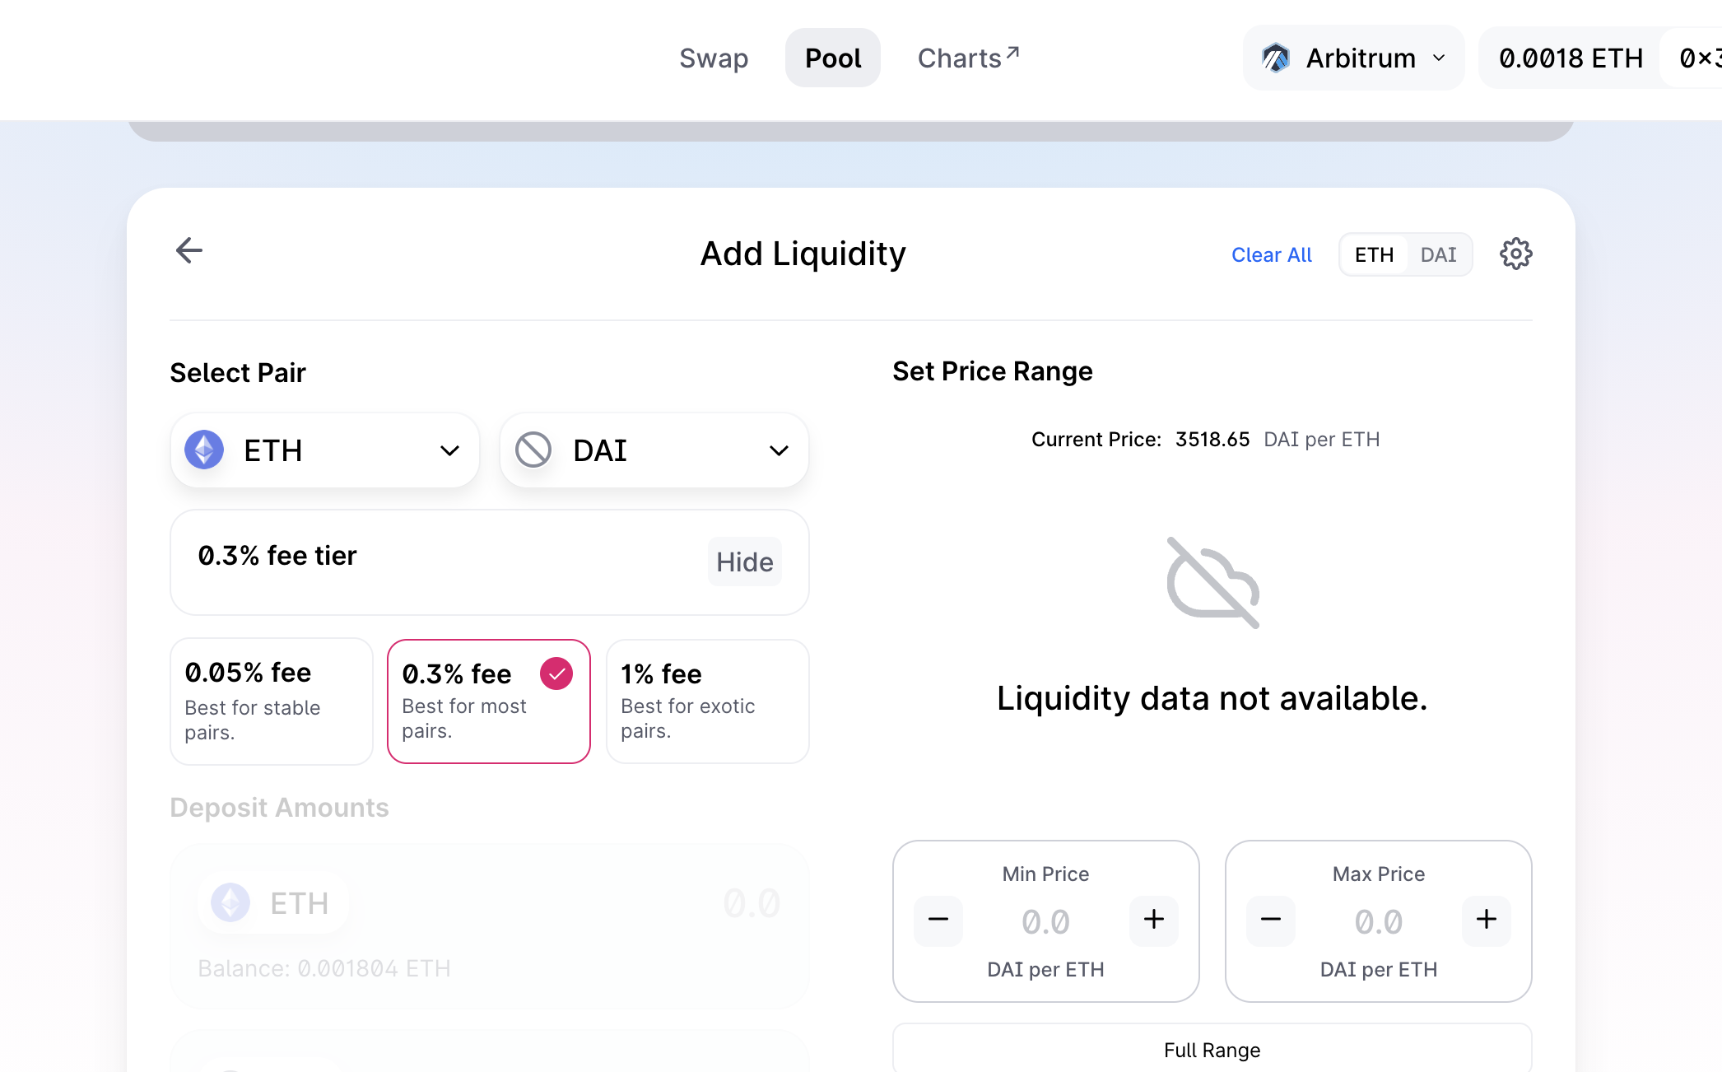Expand the Arbitrum network chevron
The width and height of the screenshot is (1722, 1072).
pyautogui.click(x=1439, y=57)
